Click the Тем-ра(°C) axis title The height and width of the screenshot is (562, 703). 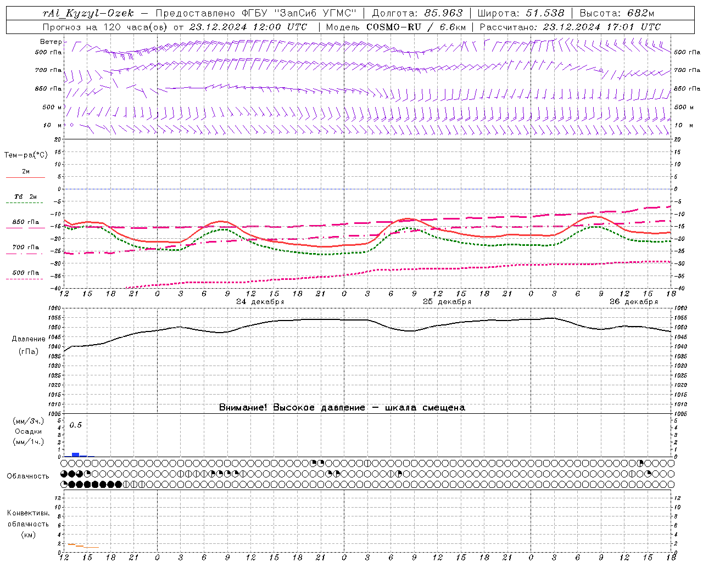26,155
